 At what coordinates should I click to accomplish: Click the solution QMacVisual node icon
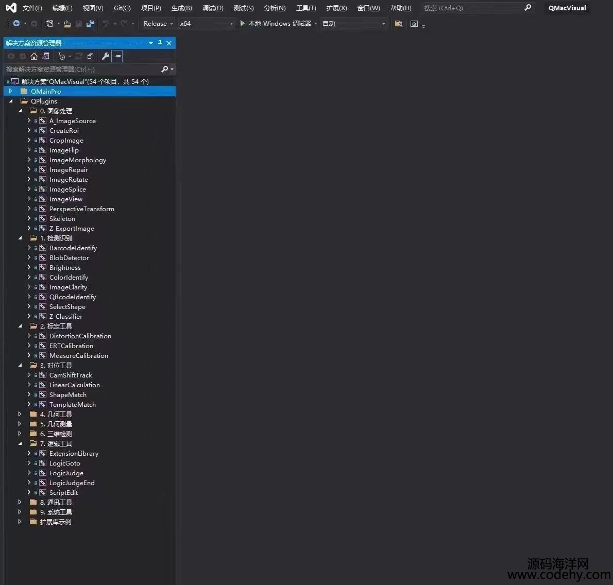coord(15,81)
